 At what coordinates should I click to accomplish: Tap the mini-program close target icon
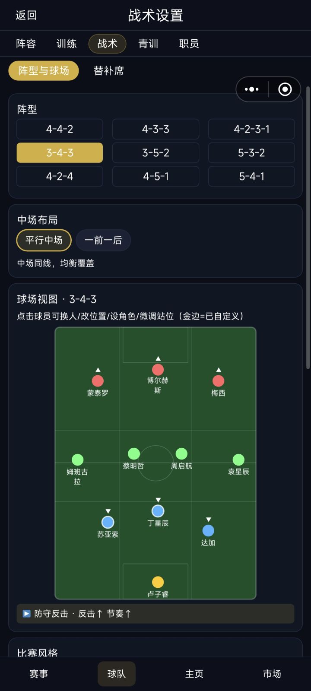click(x=285, y=89)
